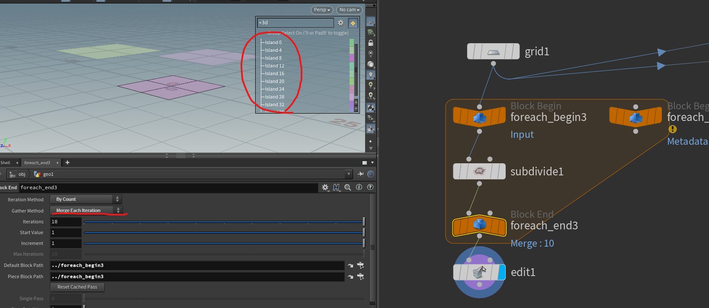Click the Increment slider track
Screen dimensions: 709x308
click(224, 243)
